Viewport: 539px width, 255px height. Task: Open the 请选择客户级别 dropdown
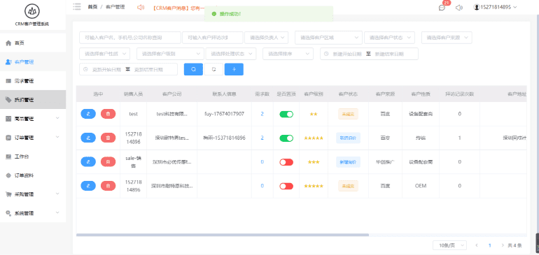click(171, 54)
